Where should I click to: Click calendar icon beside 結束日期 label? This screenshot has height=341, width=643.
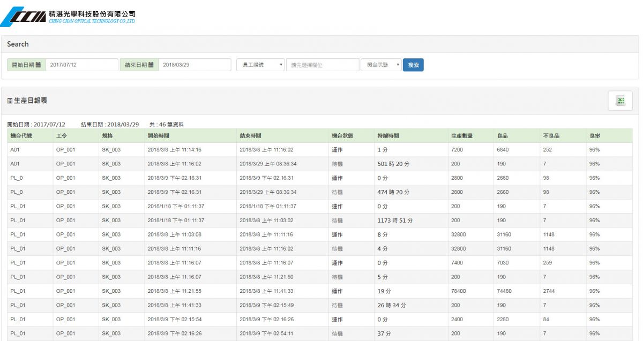[151, 65]
